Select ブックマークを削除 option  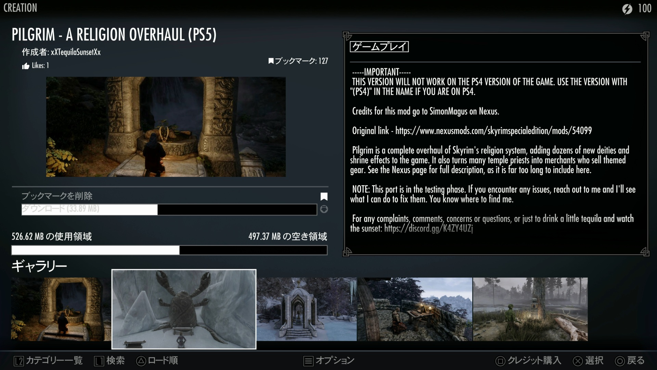[57, 196]
